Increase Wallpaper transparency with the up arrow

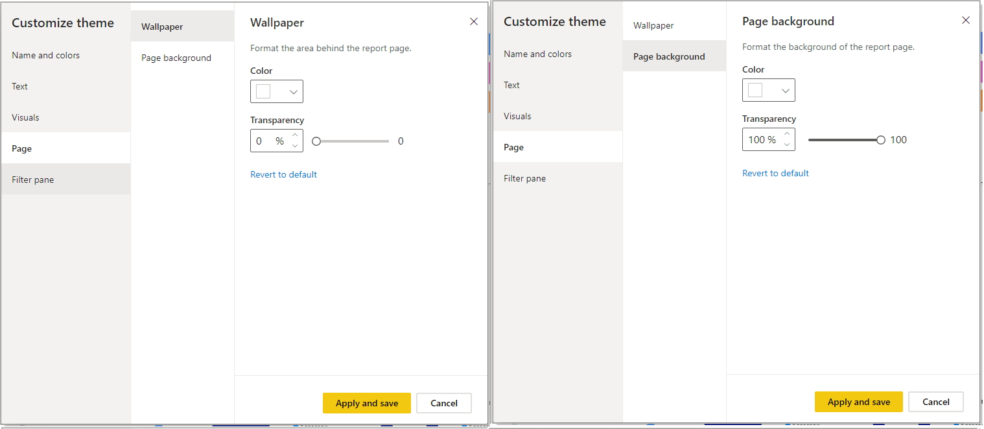[296, 135]
